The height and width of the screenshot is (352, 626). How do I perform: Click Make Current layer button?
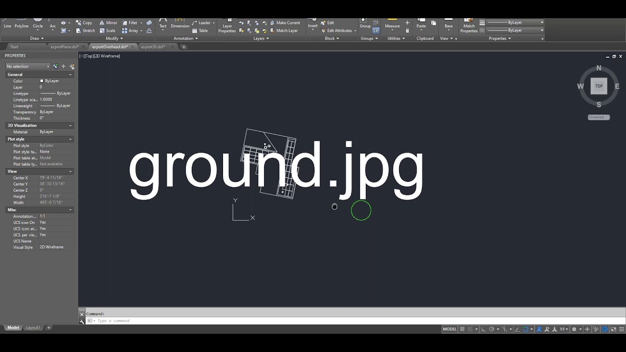(x=285, y=22)
